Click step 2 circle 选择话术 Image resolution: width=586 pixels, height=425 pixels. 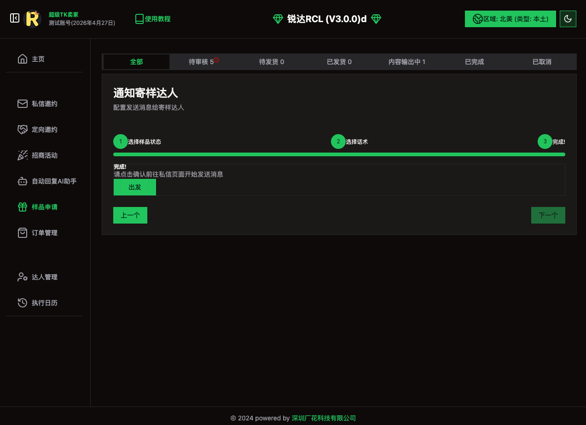(x=338, y=142)
